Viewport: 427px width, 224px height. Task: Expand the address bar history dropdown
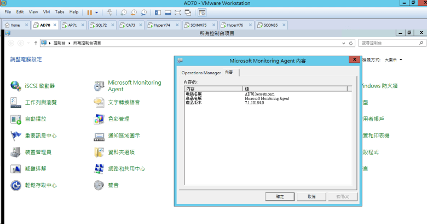tap(343, 43)
